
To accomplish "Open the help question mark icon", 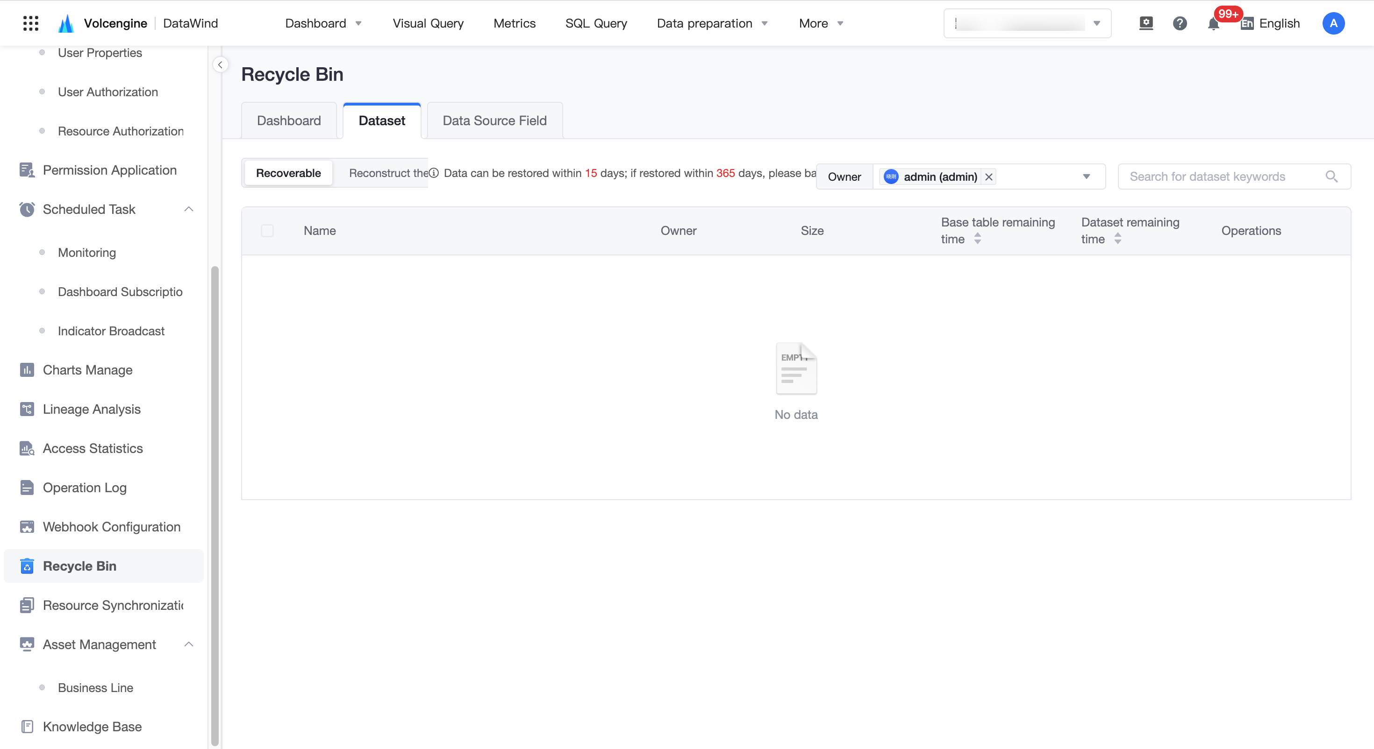I will point(1179,23).
